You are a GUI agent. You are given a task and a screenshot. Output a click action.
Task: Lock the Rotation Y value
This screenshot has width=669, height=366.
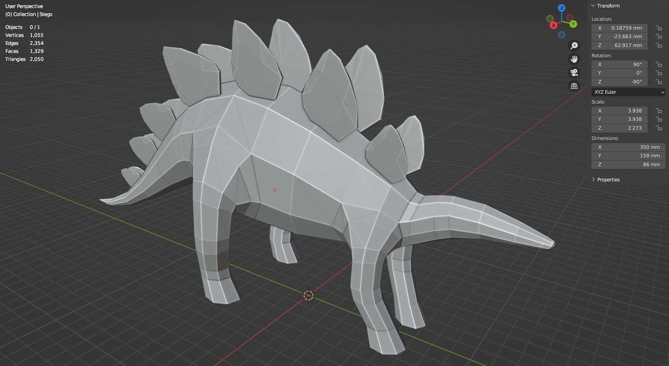click(x=659, y=73)
